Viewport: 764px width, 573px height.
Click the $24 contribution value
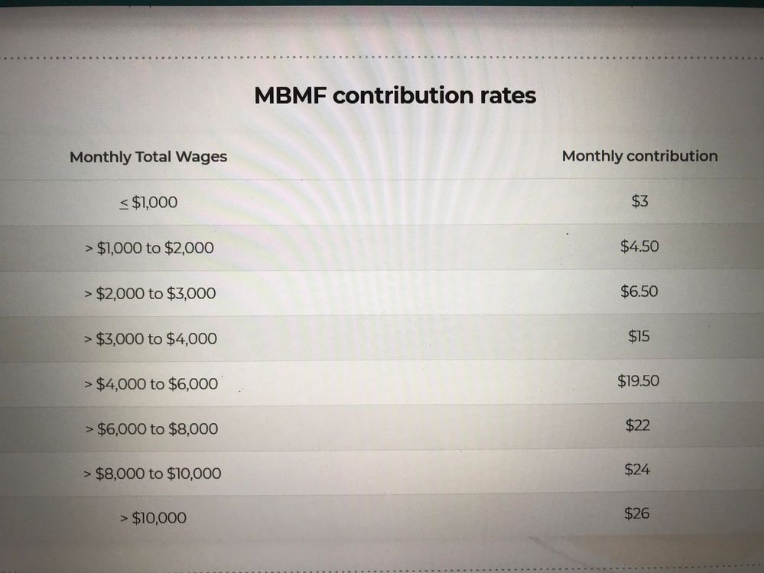click(x=637, y=469)
